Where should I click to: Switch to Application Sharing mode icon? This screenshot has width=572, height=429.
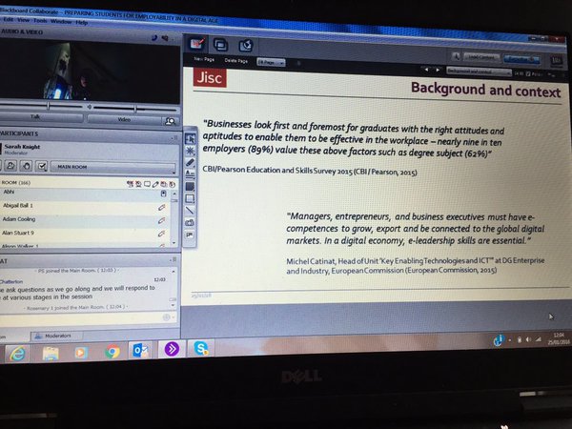(221, 45)
